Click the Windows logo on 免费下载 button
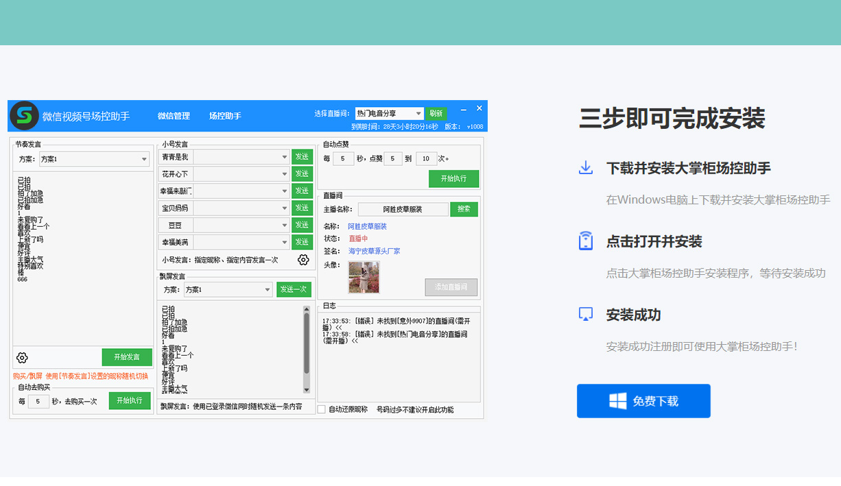The image size is (841, 486). click(x=617, y=401)
